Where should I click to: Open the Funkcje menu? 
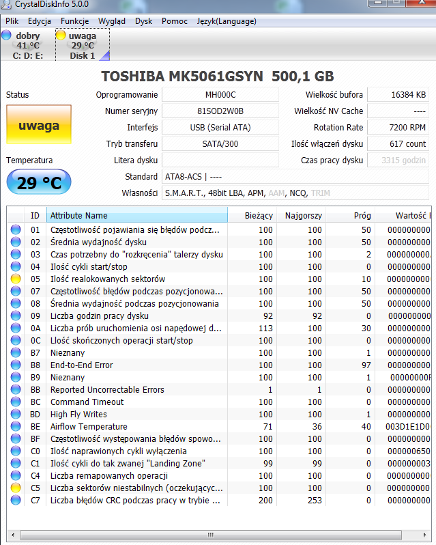click(x=74, y=21)
